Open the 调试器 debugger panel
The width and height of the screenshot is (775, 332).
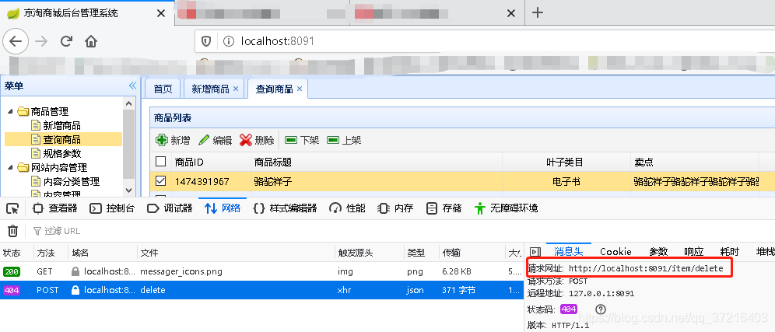pyautogui.click(x=170, y=208)
